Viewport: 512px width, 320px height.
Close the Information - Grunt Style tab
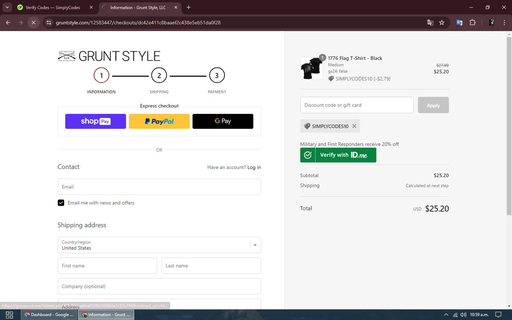[x=176, y=7]
